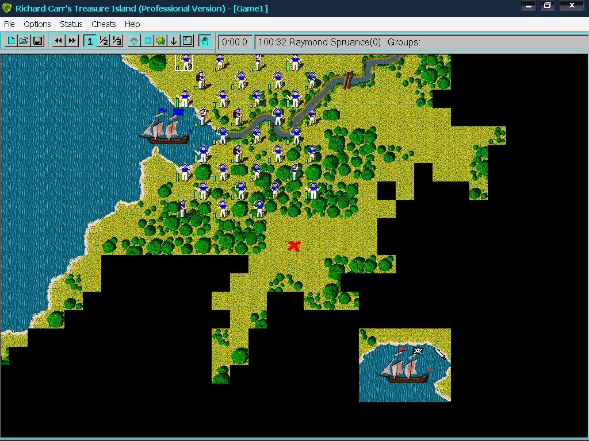Open the document list toolbar icon
The height and width of the screenshot is (441, 589).
[x=148, y=41]
